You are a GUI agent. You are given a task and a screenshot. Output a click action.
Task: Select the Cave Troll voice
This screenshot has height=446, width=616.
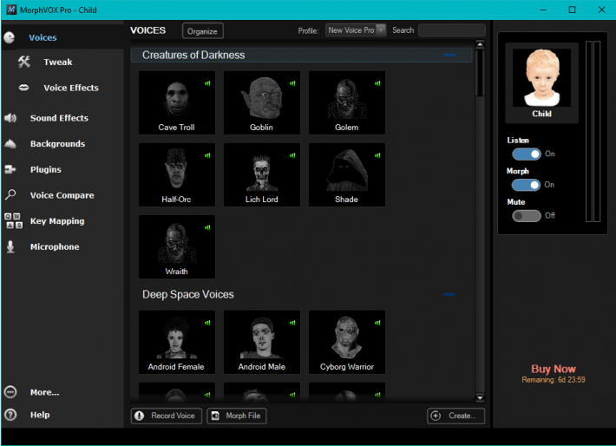coord(177,102)
